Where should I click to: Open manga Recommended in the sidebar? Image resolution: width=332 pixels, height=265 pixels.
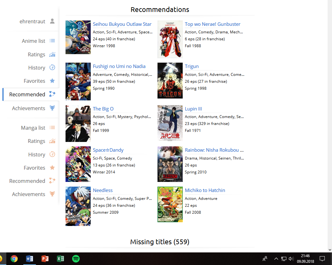pos(27,181)
